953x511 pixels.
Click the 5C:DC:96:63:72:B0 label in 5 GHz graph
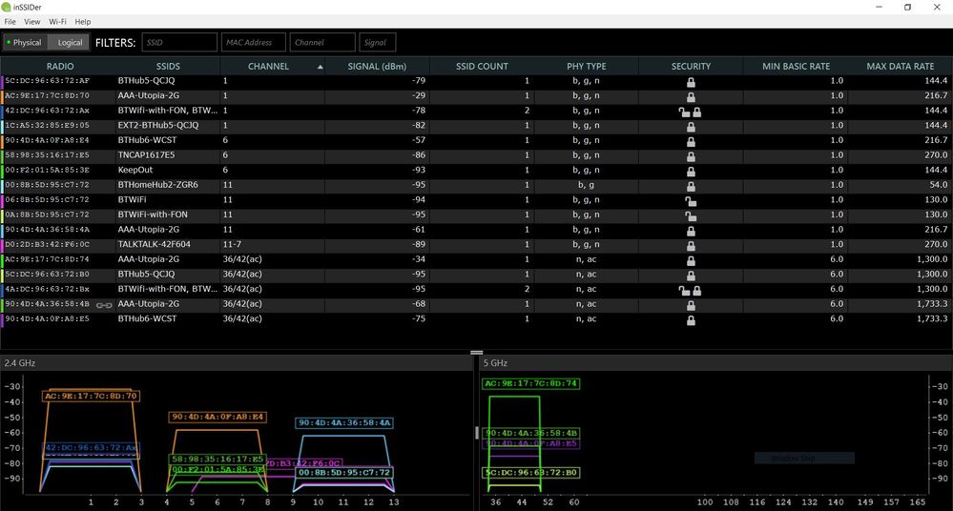pyautogui.click(x=530, y=472)
